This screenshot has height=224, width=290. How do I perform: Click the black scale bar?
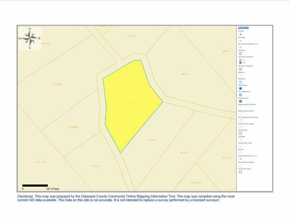coord(35,186)
